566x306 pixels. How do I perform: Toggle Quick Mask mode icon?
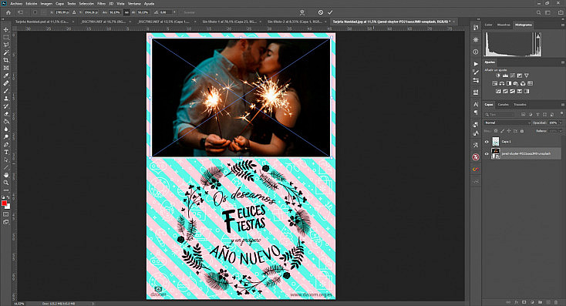tap(5, 214)
